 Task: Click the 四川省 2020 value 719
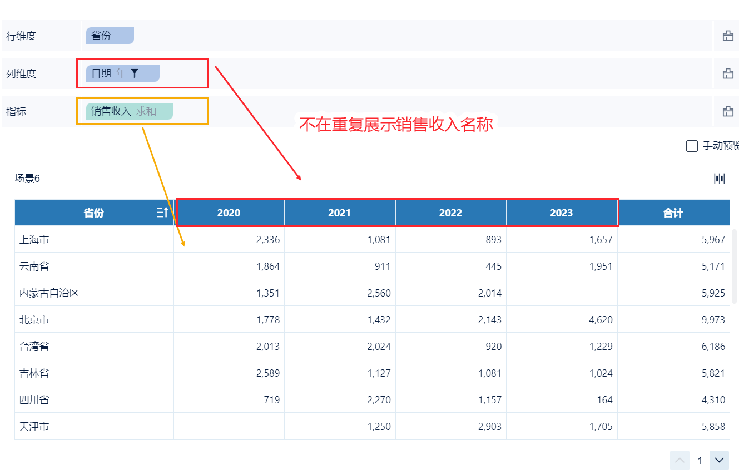[x=271, y=400]
